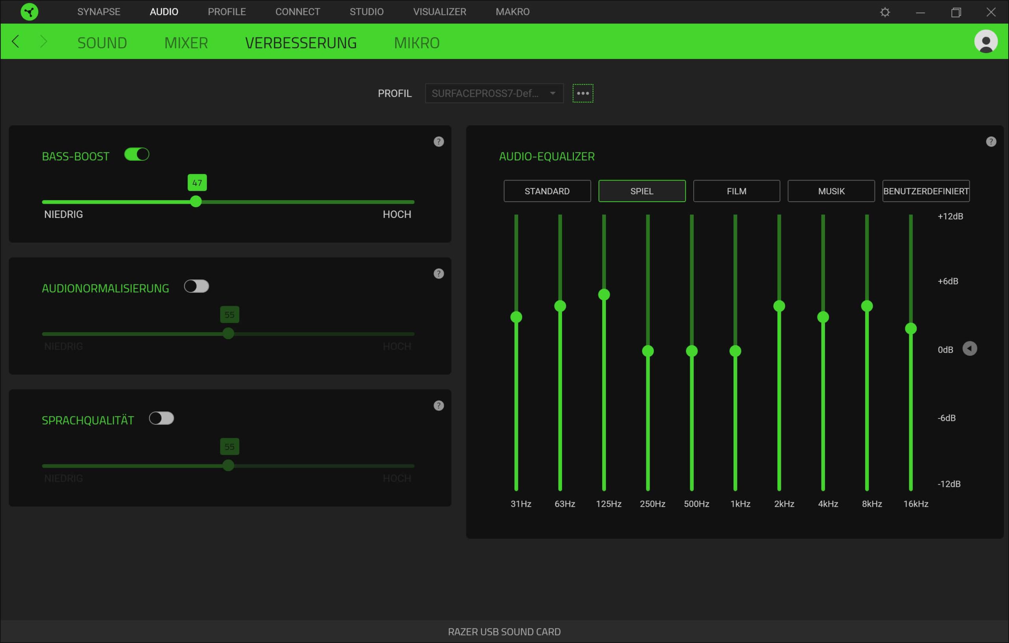Click the Bass-Boost help question mark
This screenshot has height=643, width=1009.
[438, 141]
